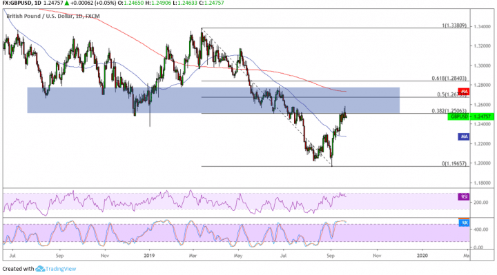Select the purple RSI indicator label

point(464,197)
